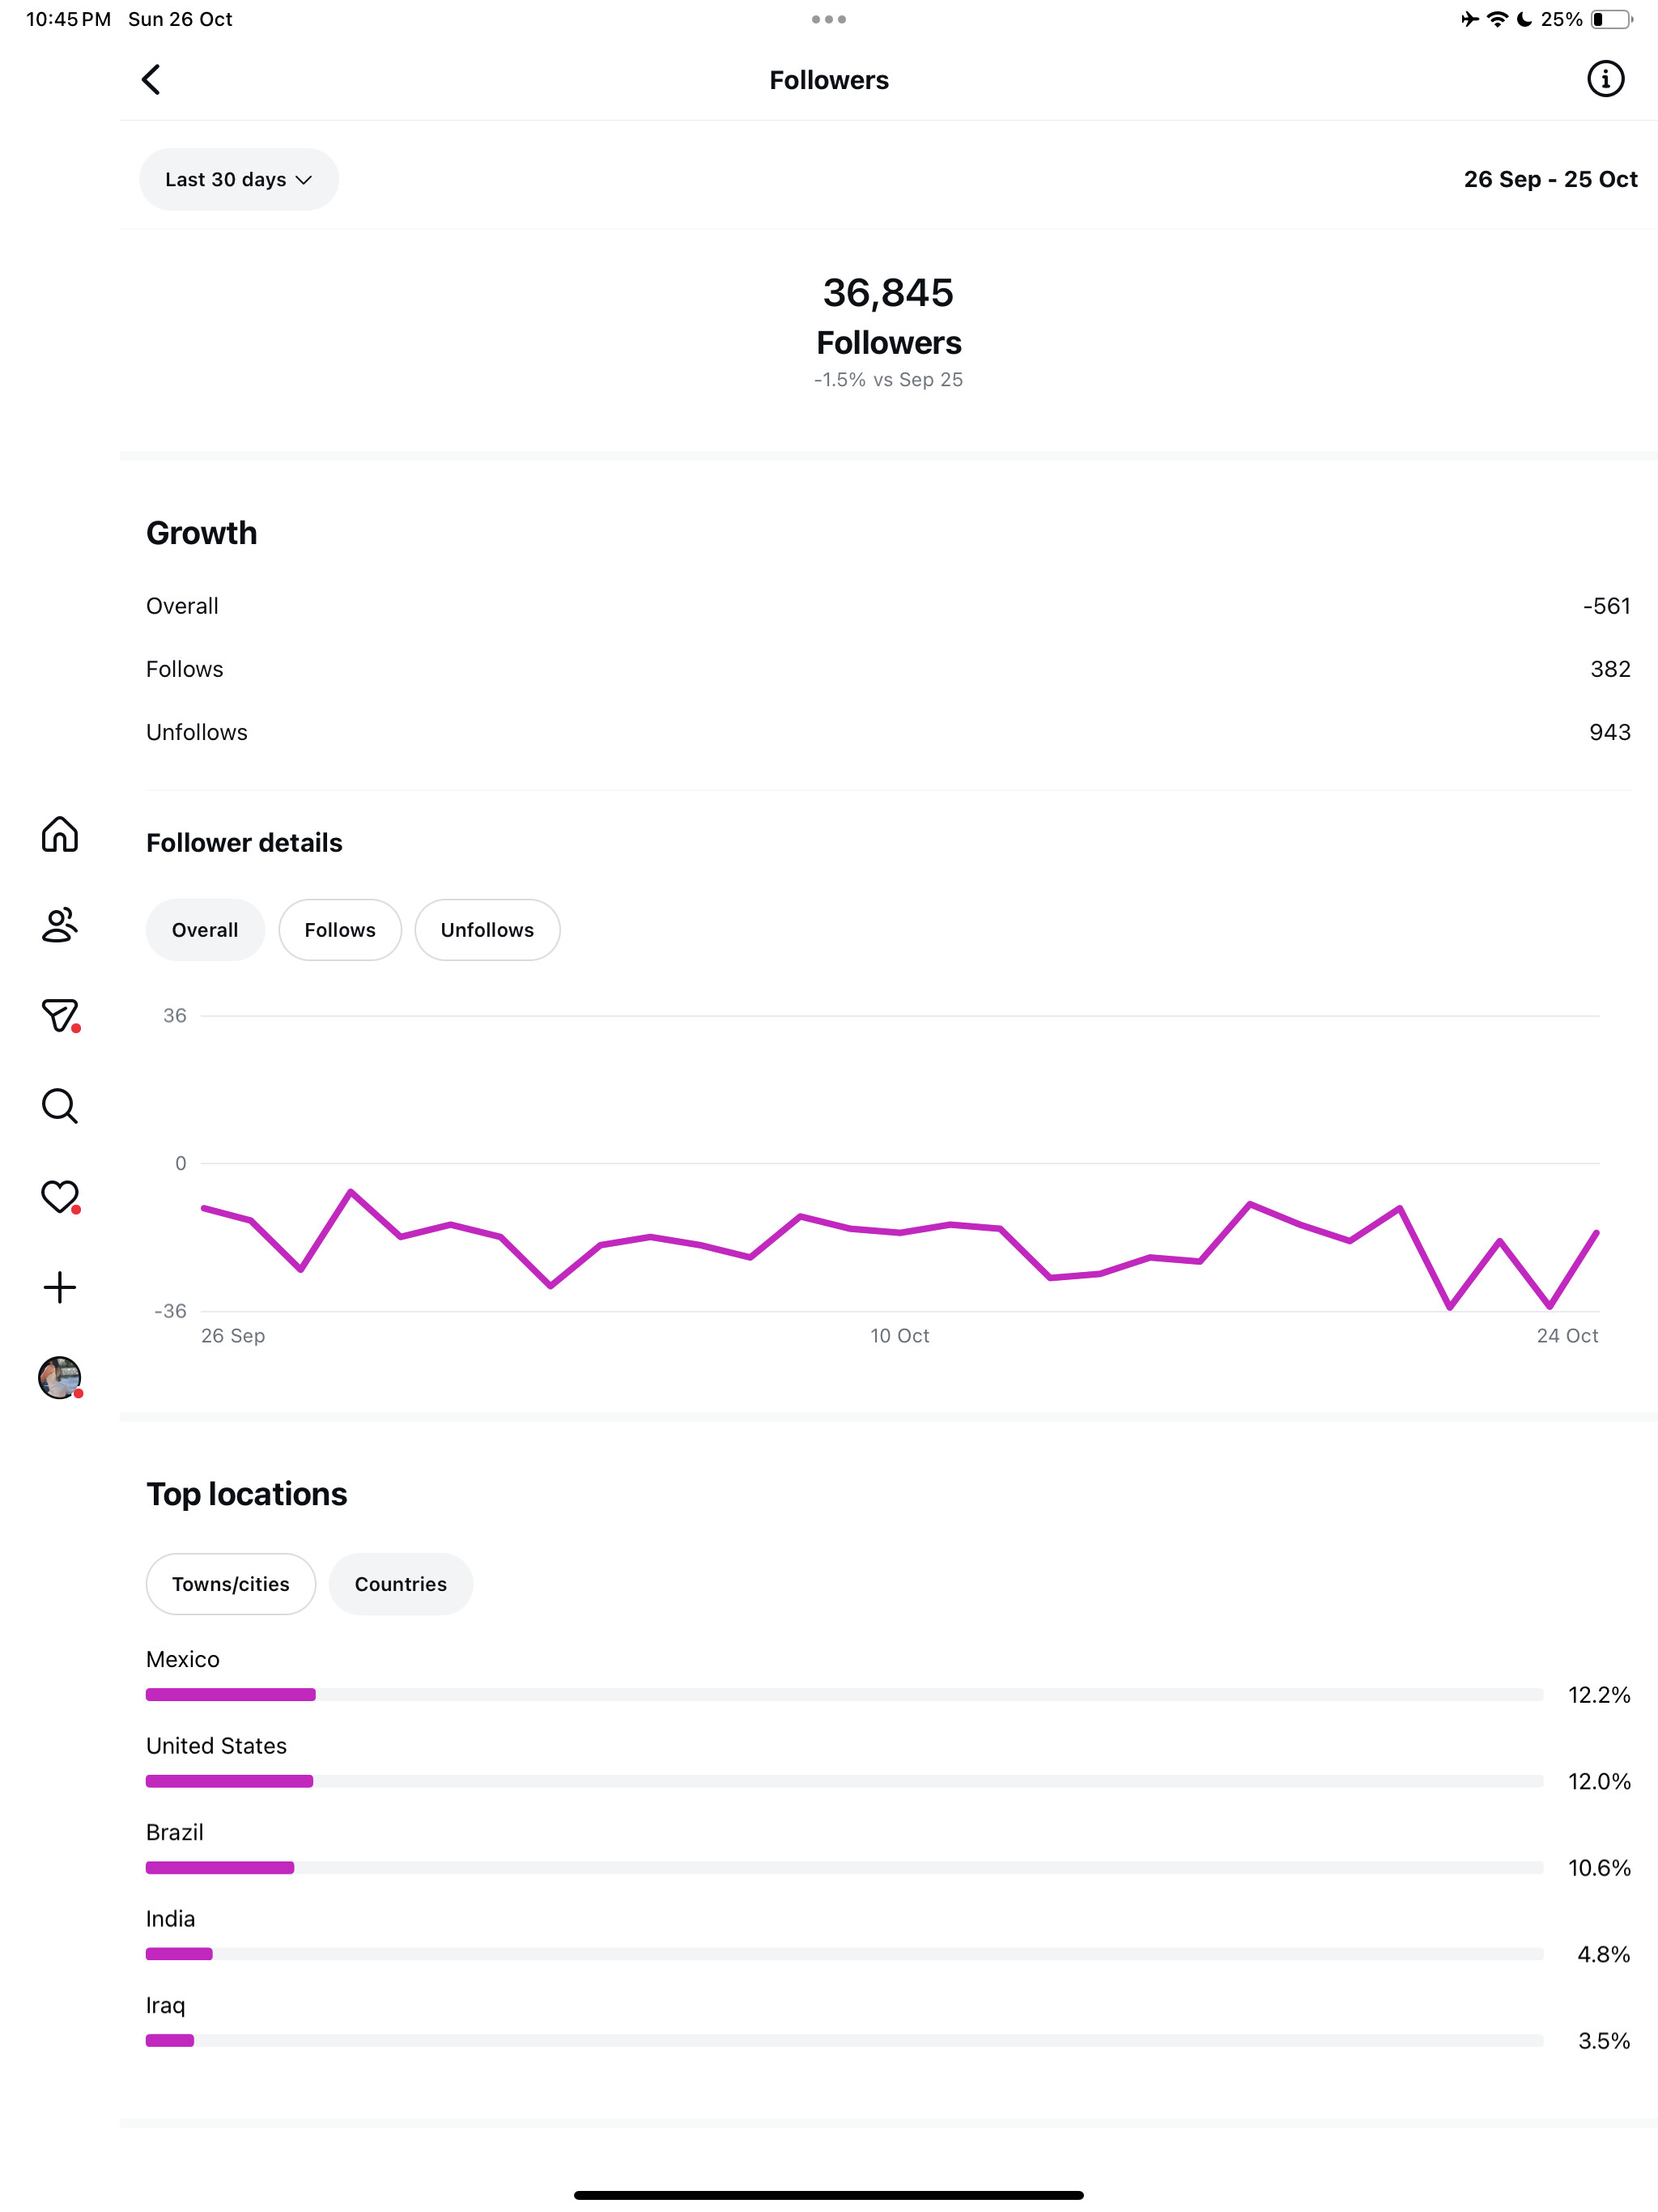Open profile avatar in sidebar
The image size is (1658, 2212).
coord(60,1377)
